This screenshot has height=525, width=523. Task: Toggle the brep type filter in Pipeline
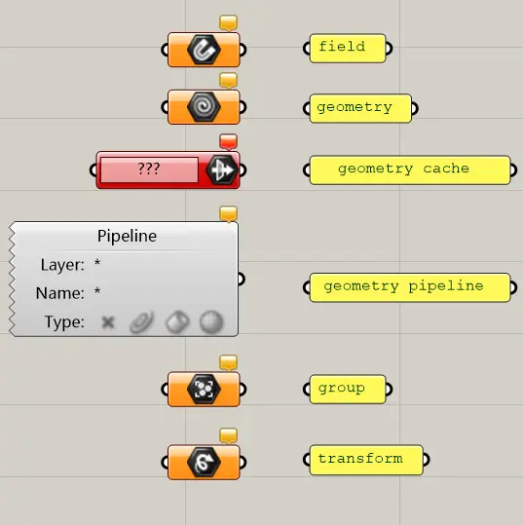177,322
